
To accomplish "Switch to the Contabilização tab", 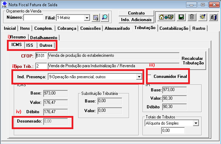I will (174, 28).
